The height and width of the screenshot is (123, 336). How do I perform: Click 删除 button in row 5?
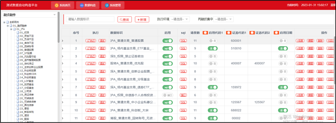pyautogui.click(x=320, y=72)
